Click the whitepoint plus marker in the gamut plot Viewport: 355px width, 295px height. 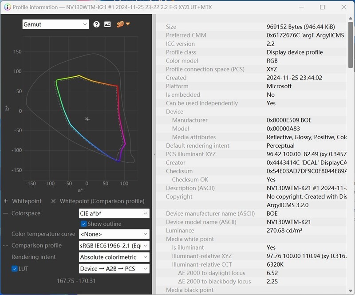click(87, 119)
